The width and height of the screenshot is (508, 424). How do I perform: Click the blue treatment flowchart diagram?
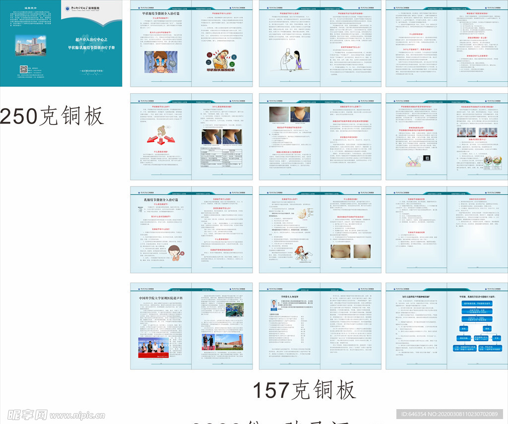[x=477, y=326]
